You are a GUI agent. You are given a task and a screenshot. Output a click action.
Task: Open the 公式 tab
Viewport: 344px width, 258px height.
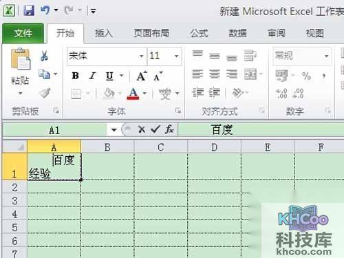pos(199,34)
